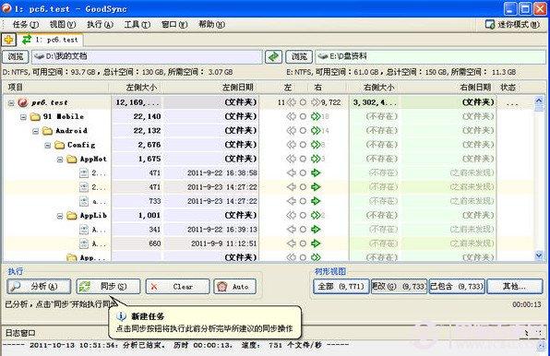Click the left 浏览 browse button

pos(16,56)
